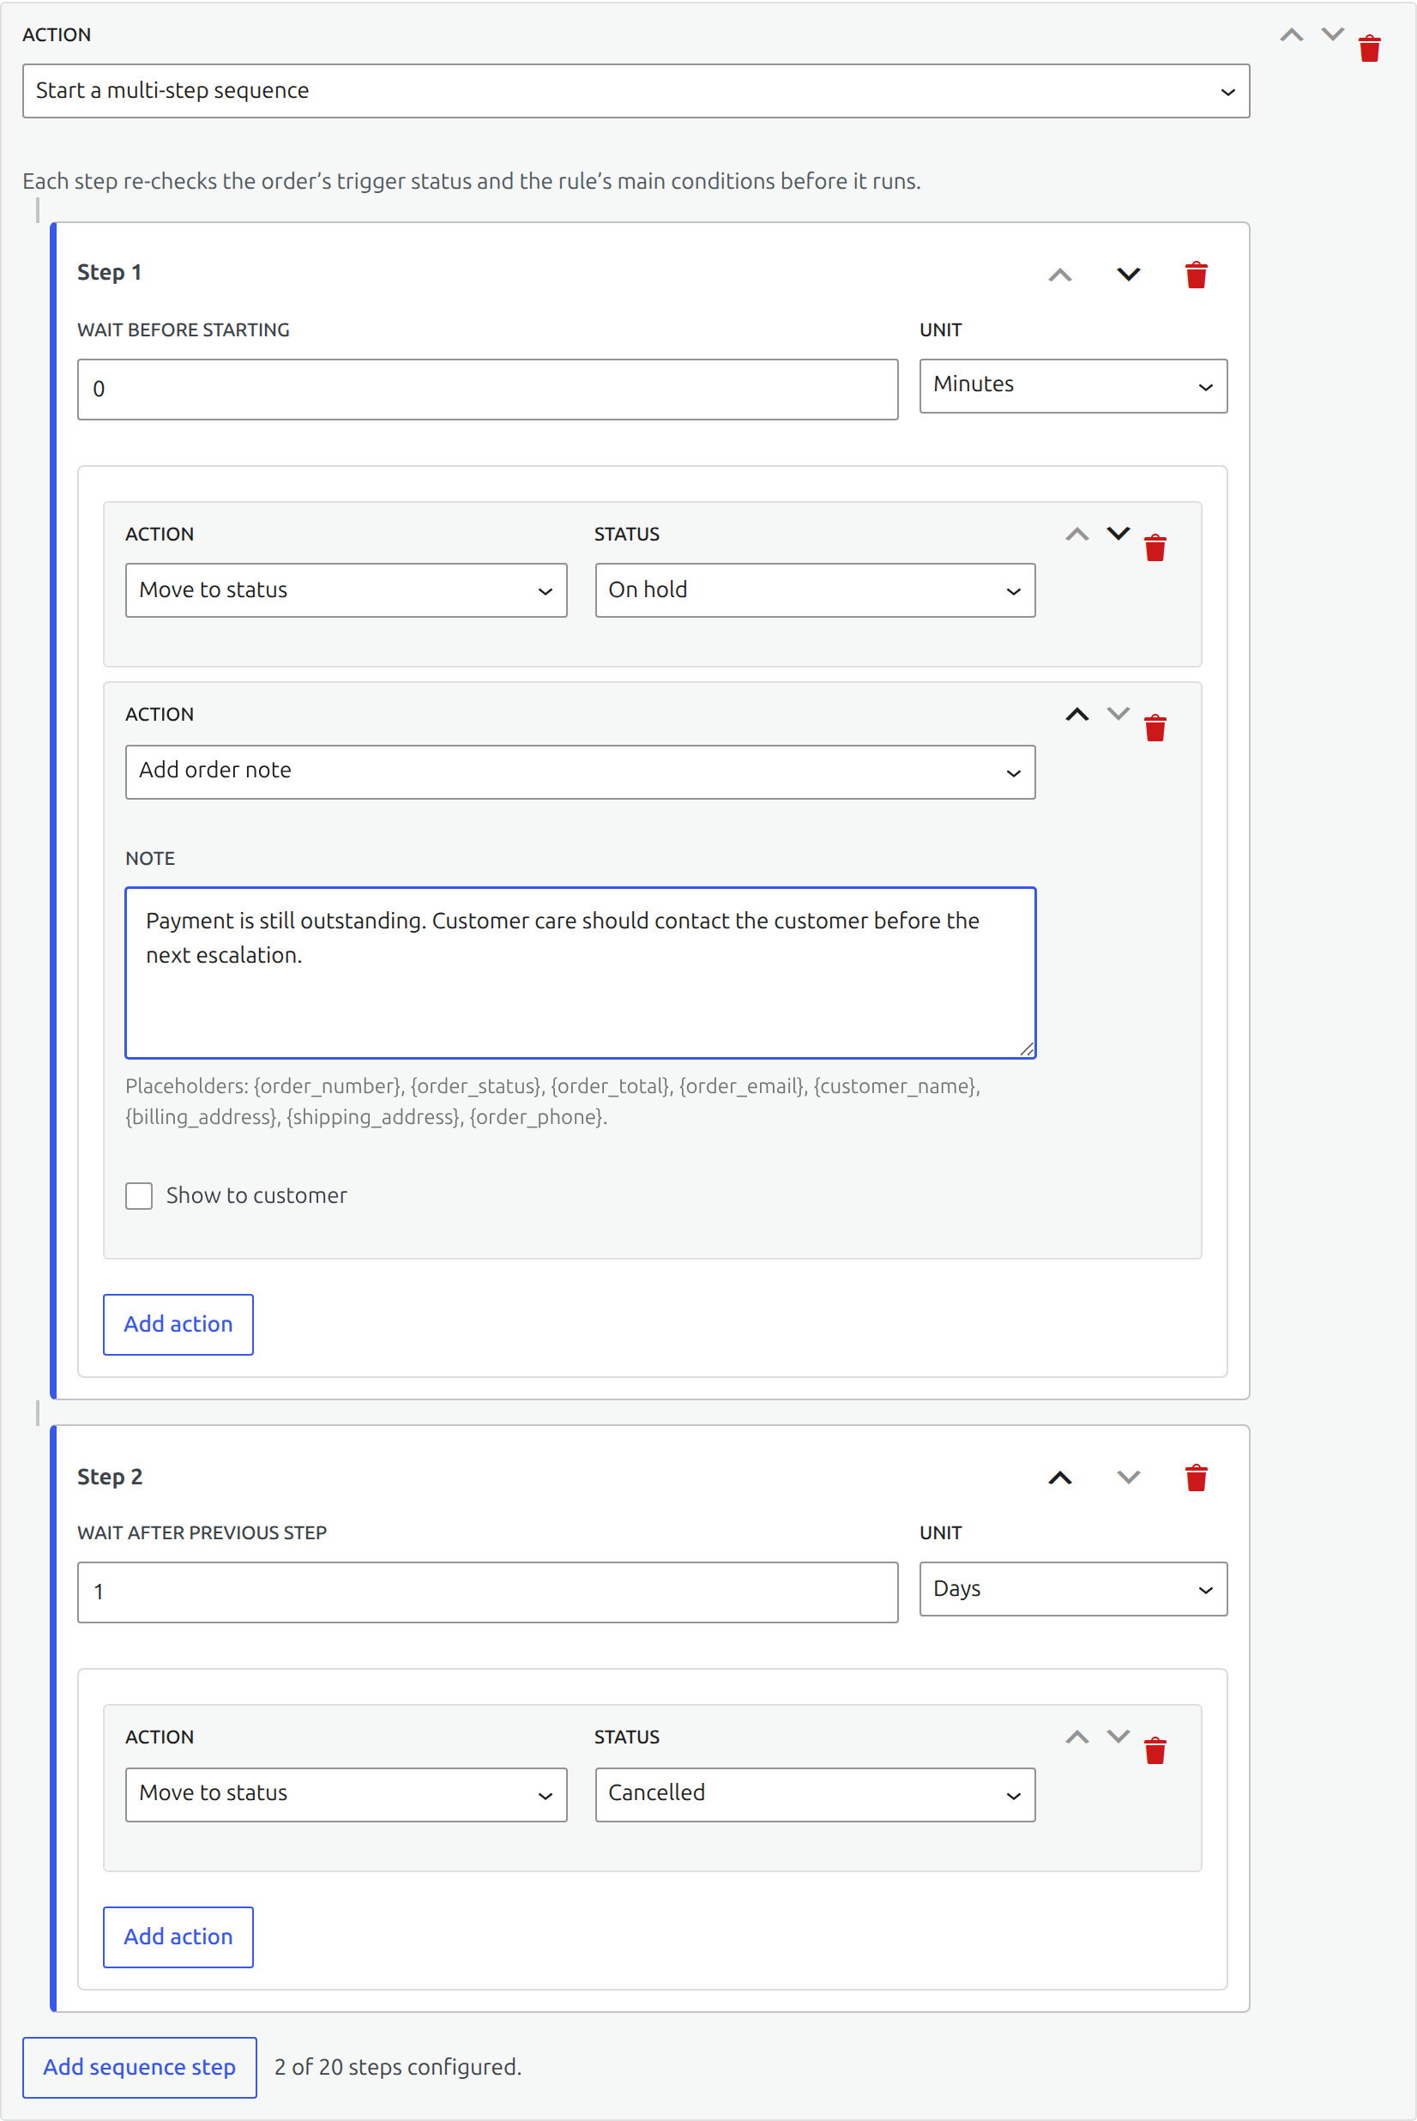Open the Cancelled status dropdown
1417x2121 pixels.
coord(815,1794)
